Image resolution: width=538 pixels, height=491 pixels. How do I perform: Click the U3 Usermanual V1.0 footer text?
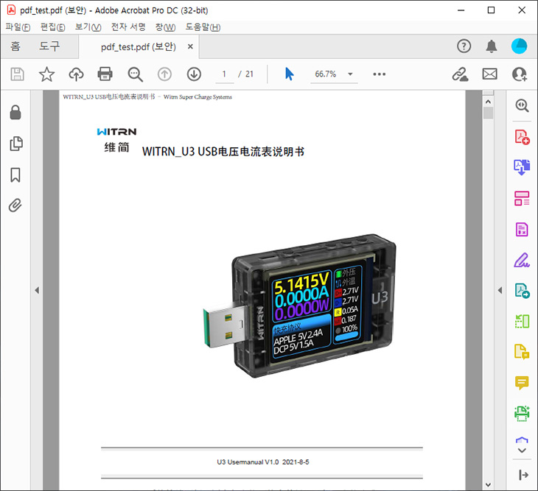coord(263,462)
